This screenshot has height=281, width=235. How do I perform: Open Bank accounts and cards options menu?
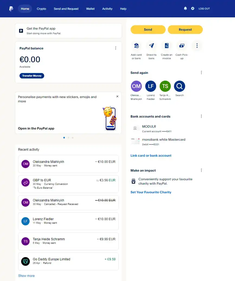click(x=201, y=116)
